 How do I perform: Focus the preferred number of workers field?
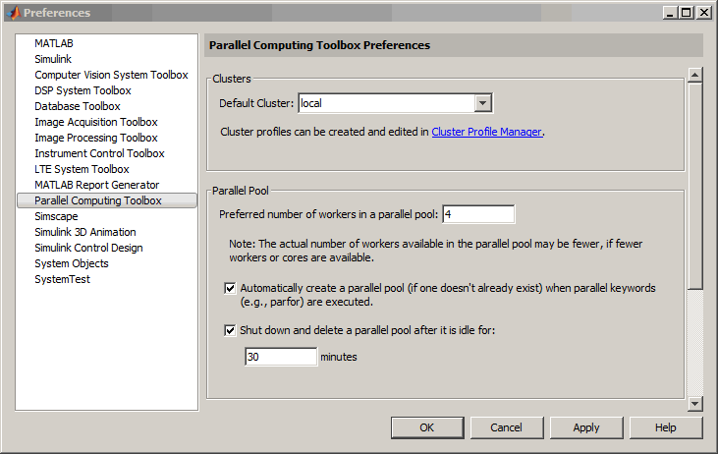478,214
